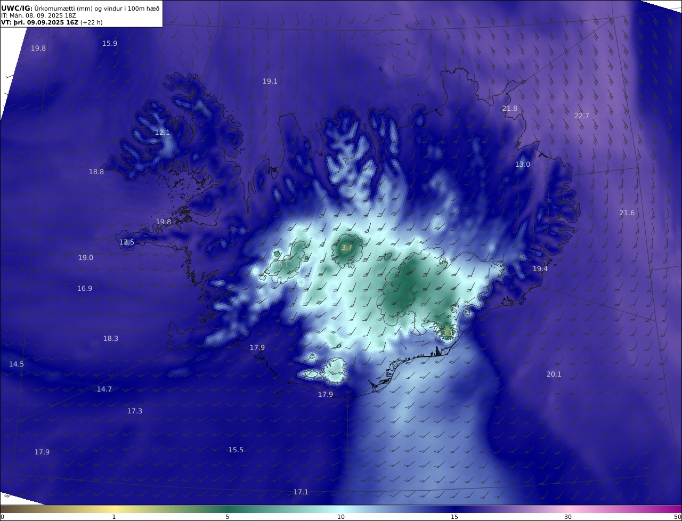This screenshot has width=682, height=521.
Task: Click the 21.6 value label
Action: coord(627,213)
